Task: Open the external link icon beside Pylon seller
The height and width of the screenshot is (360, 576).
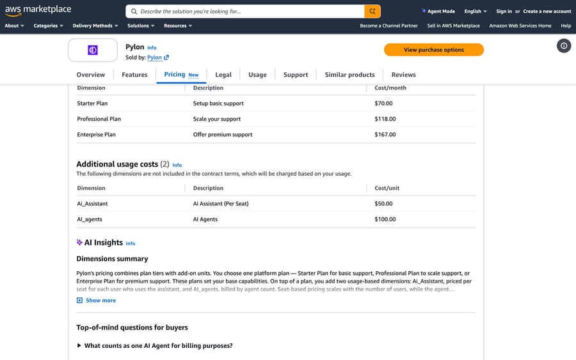Action: (166, 58)
